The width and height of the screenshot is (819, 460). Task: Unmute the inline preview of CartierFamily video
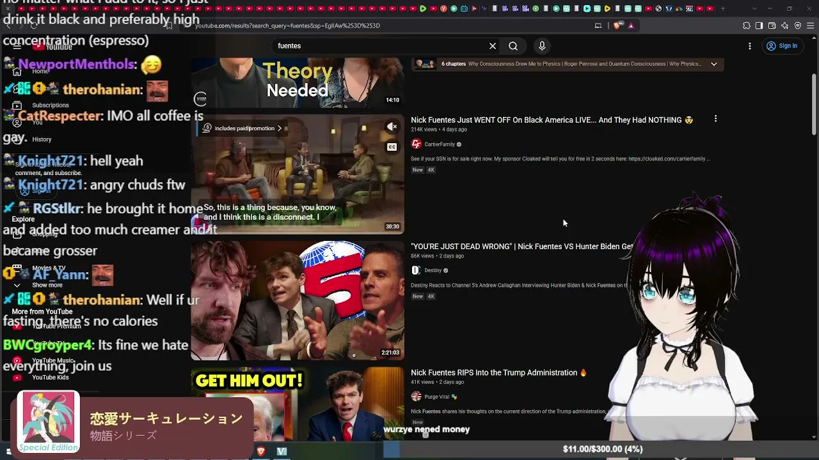tap(392, 127)
